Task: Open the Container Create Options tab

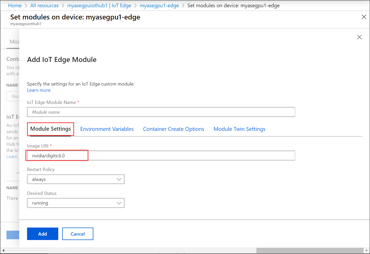Action: point(173,129)
